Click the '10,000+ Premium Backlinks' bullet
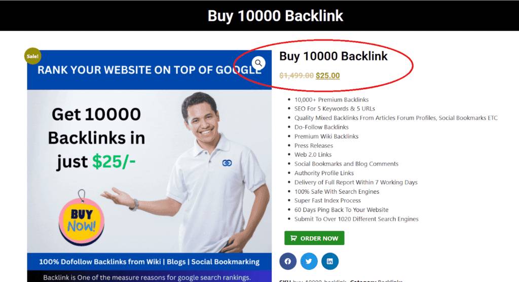 point(331,99)
